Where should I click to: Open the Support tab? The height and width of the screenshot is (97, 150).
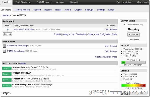click(x=74, y=2)
